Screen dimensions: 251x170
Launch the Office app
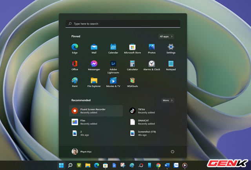(x=75, y=65)
